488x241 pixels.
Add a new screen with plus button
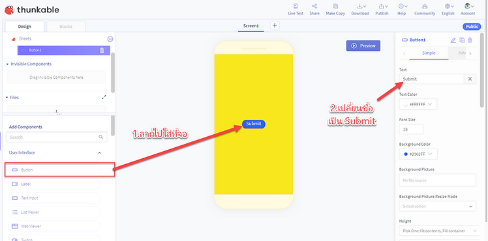[x=275, y=25]
